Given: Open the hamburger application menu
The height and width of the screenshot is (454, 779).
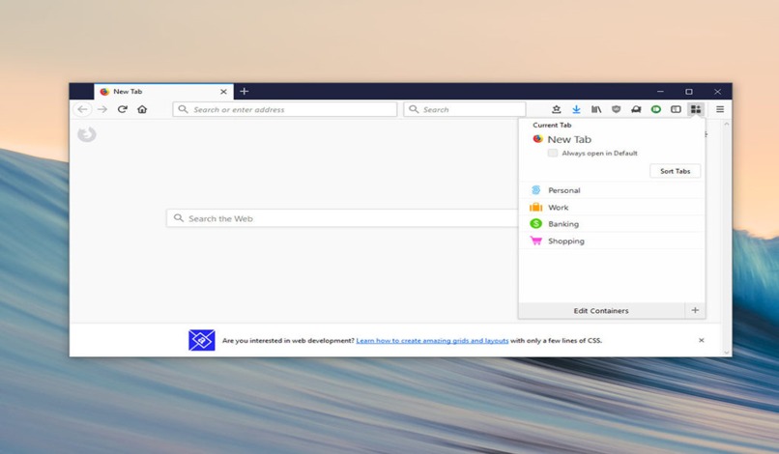Looking at the screenshot, I should click(x=720, y=109).
